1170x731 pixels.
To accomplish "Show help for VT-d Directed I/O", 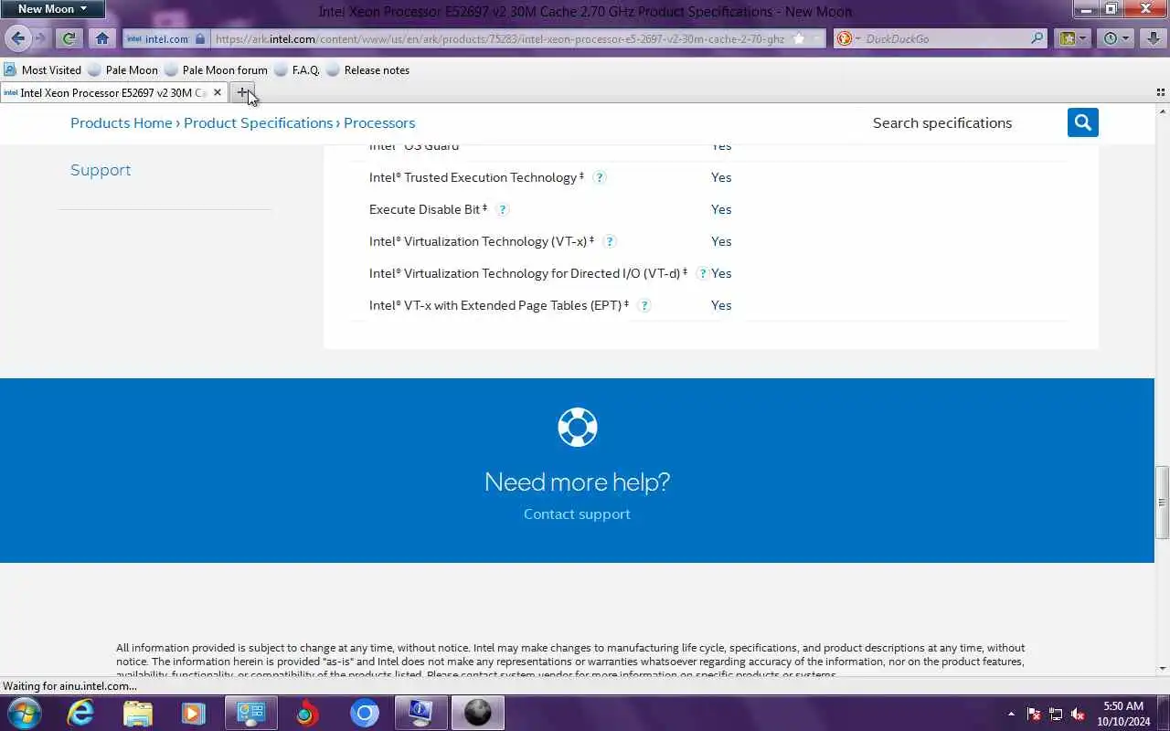I will pos(703,273).
